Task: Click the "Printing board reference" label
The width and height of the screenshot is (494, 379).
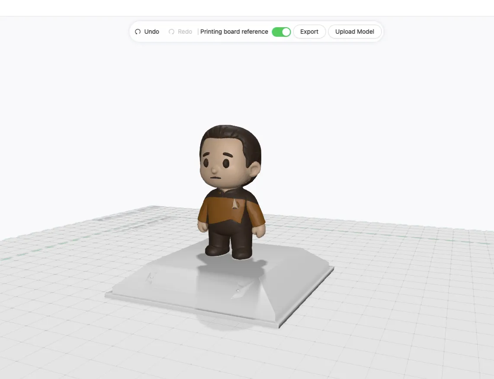Action: click(234, 32)
